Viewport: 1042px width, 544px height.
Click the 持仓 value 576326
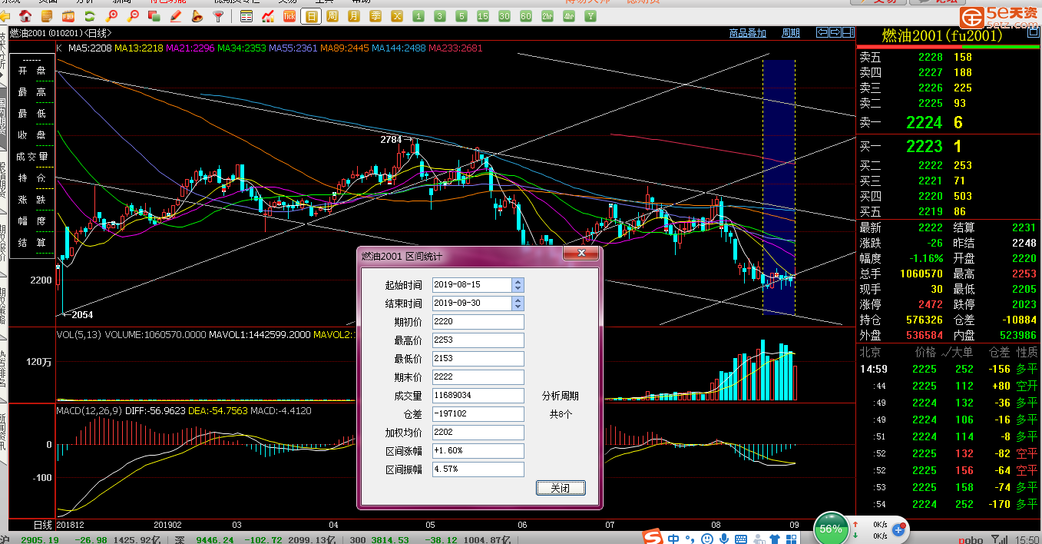click(x=924, y=320)
